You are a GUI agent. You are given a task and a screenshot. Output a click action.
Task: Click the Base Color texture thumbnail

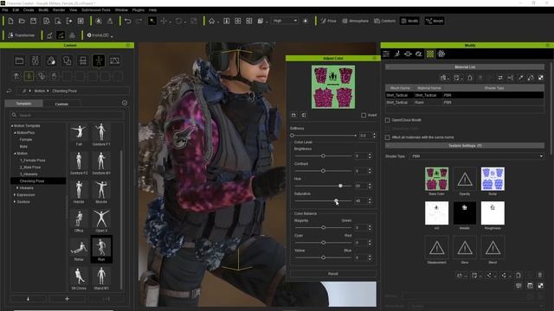(436, 179)
